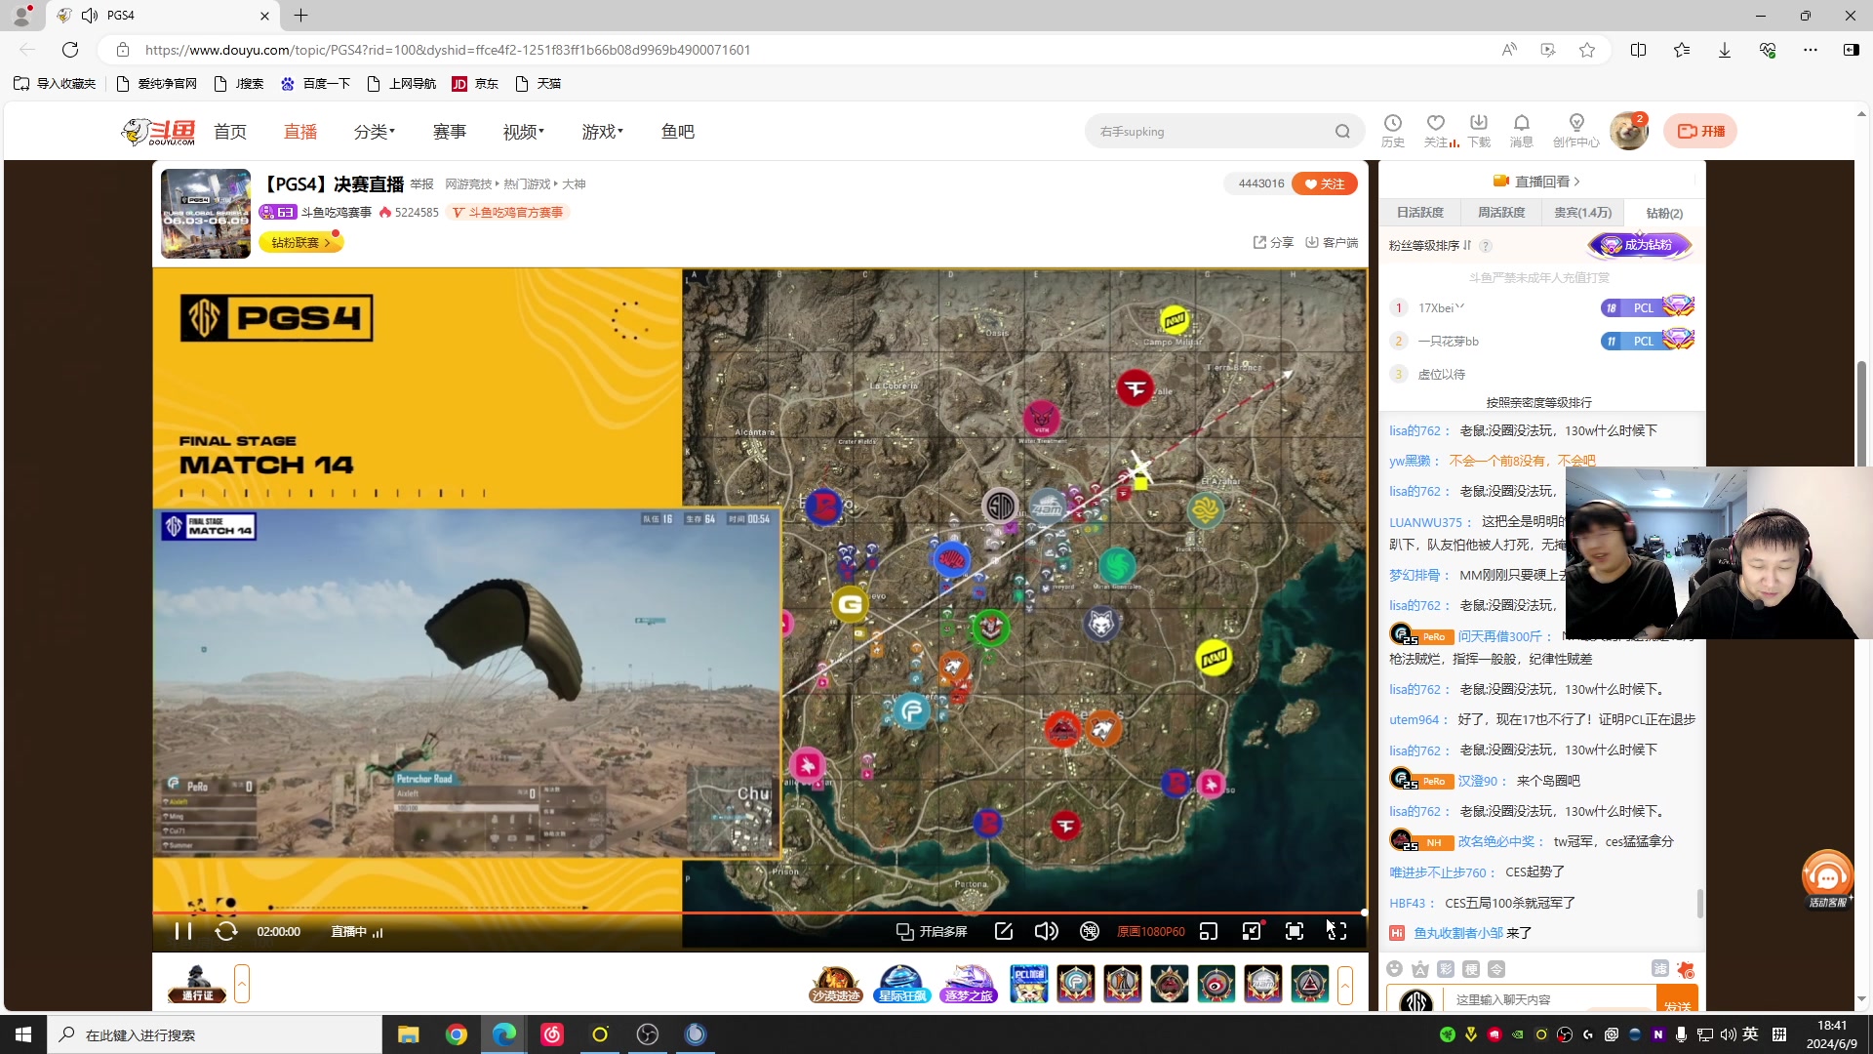Go to 首页 home tab
Viewport: 1873px width, 1054px height.
(x=230, y=132)
